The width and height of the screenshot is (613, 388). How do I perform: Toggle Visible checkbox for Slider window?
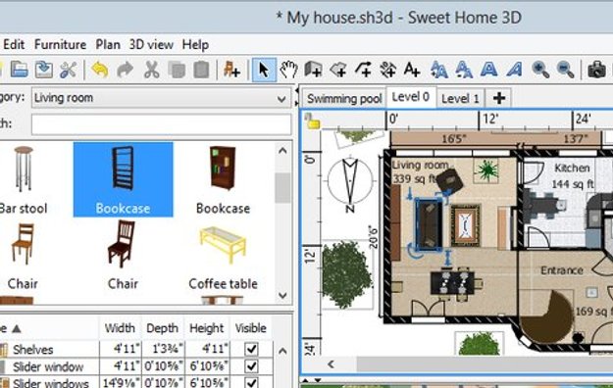[251, 366]
